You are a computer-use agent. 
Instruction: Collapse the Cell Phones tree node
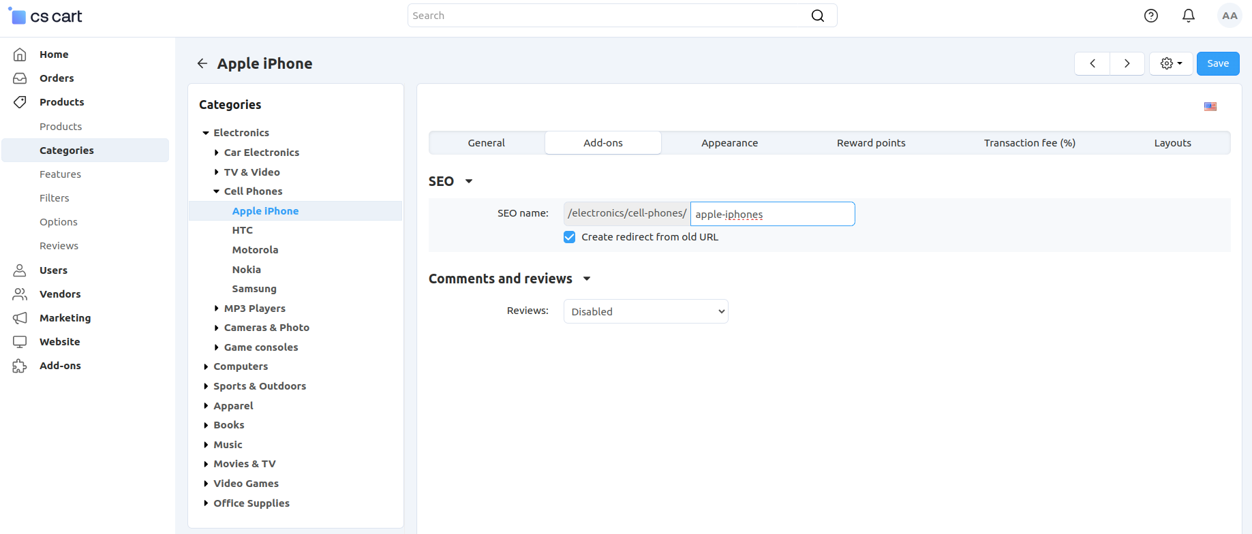[x=216, y=191]
